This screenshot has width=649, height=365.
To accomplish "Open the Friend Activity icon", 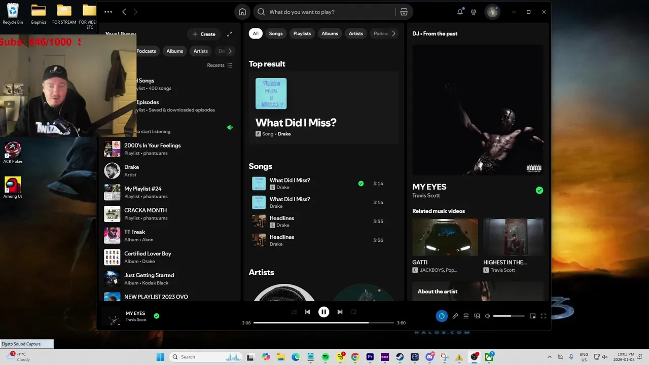I will [x=474, y=12].
